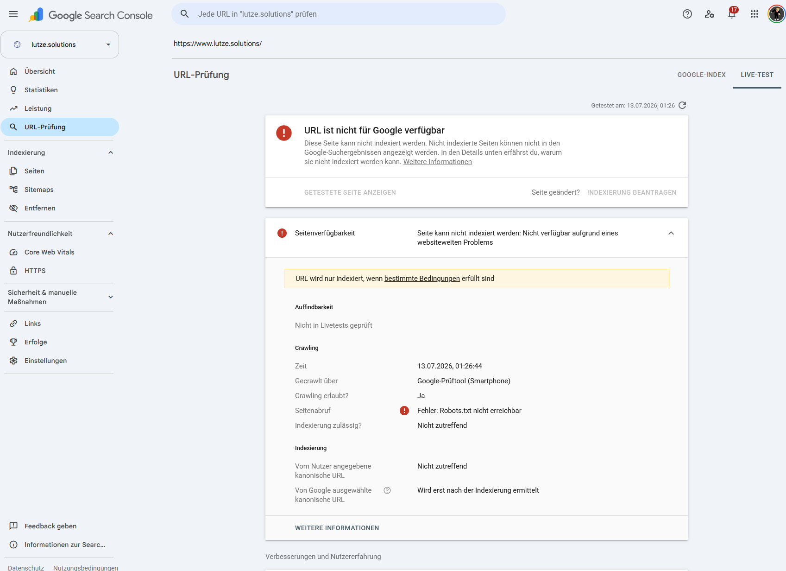The width and height of the screenshot is (786, 571).
Task: Click the Entfernen crossed-eye icon
Action: pyautogui.click(x=13, y=208)
